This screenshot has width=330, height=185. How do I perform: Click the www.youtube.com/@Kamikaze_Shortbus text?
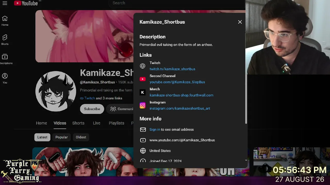click(x=182, y=140)
